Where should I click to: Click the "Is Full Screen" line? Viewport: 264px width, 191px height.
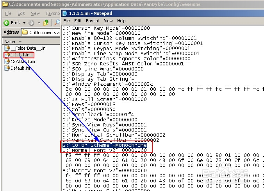coord(105,99)
